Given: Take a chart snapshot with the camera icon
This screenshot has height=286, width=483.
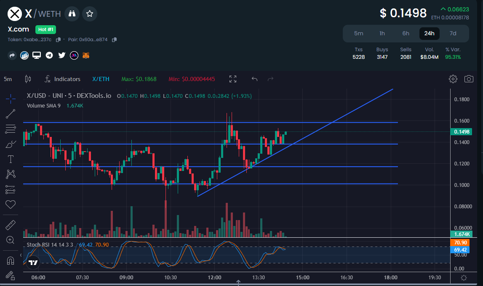Looking at the screenshot, I should [469, 79].
